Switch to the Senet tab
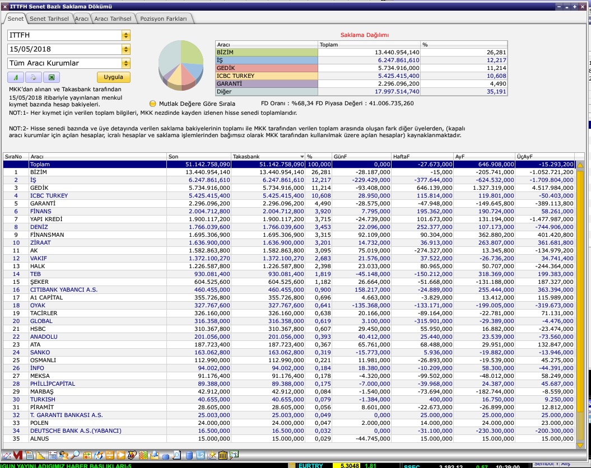Viewport: 591px width, 468px height. [16, 18]
